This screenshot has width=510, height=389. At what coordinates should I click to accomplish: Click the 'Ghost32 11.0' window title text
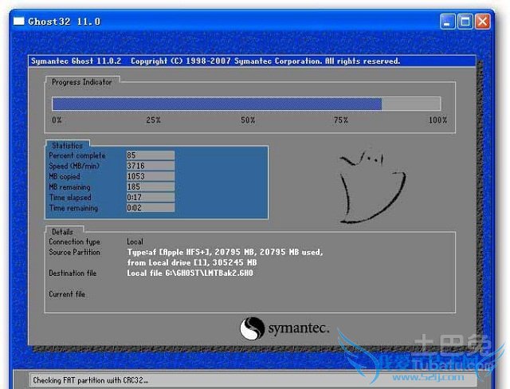[64, 22]
